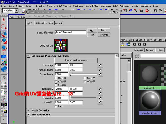Click map button beside Noise UV
Screen dimensions: 166x124
click(x=100, y=102)
